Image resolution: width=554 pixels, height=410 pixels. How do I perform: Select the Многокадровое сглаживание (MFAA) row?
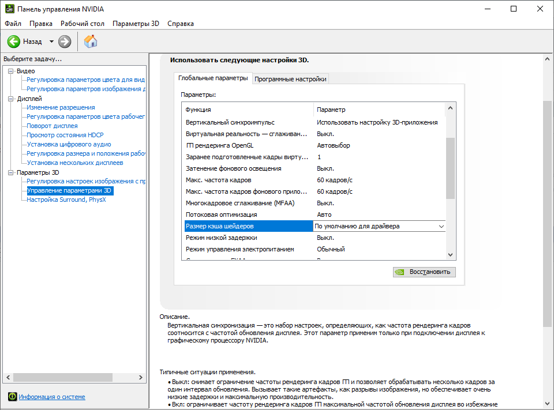[x=315, y=203]
